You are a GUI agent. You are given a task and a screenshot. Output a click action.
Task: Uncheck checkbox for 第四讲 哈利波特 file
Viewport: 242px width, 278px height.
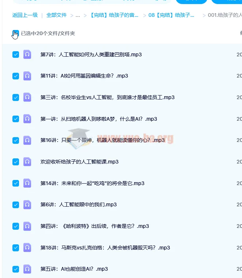click(16, 226)
